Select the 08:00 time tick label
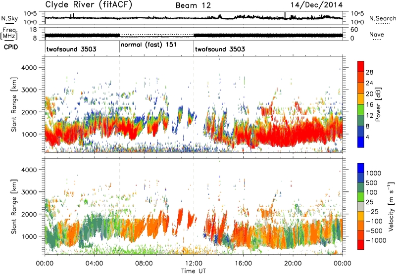Screen dimensions: 396x274 pos(144,264)
